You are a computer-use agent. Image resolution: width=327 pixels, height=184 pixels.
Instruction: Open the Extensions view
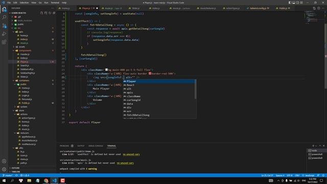pos(4,42)
